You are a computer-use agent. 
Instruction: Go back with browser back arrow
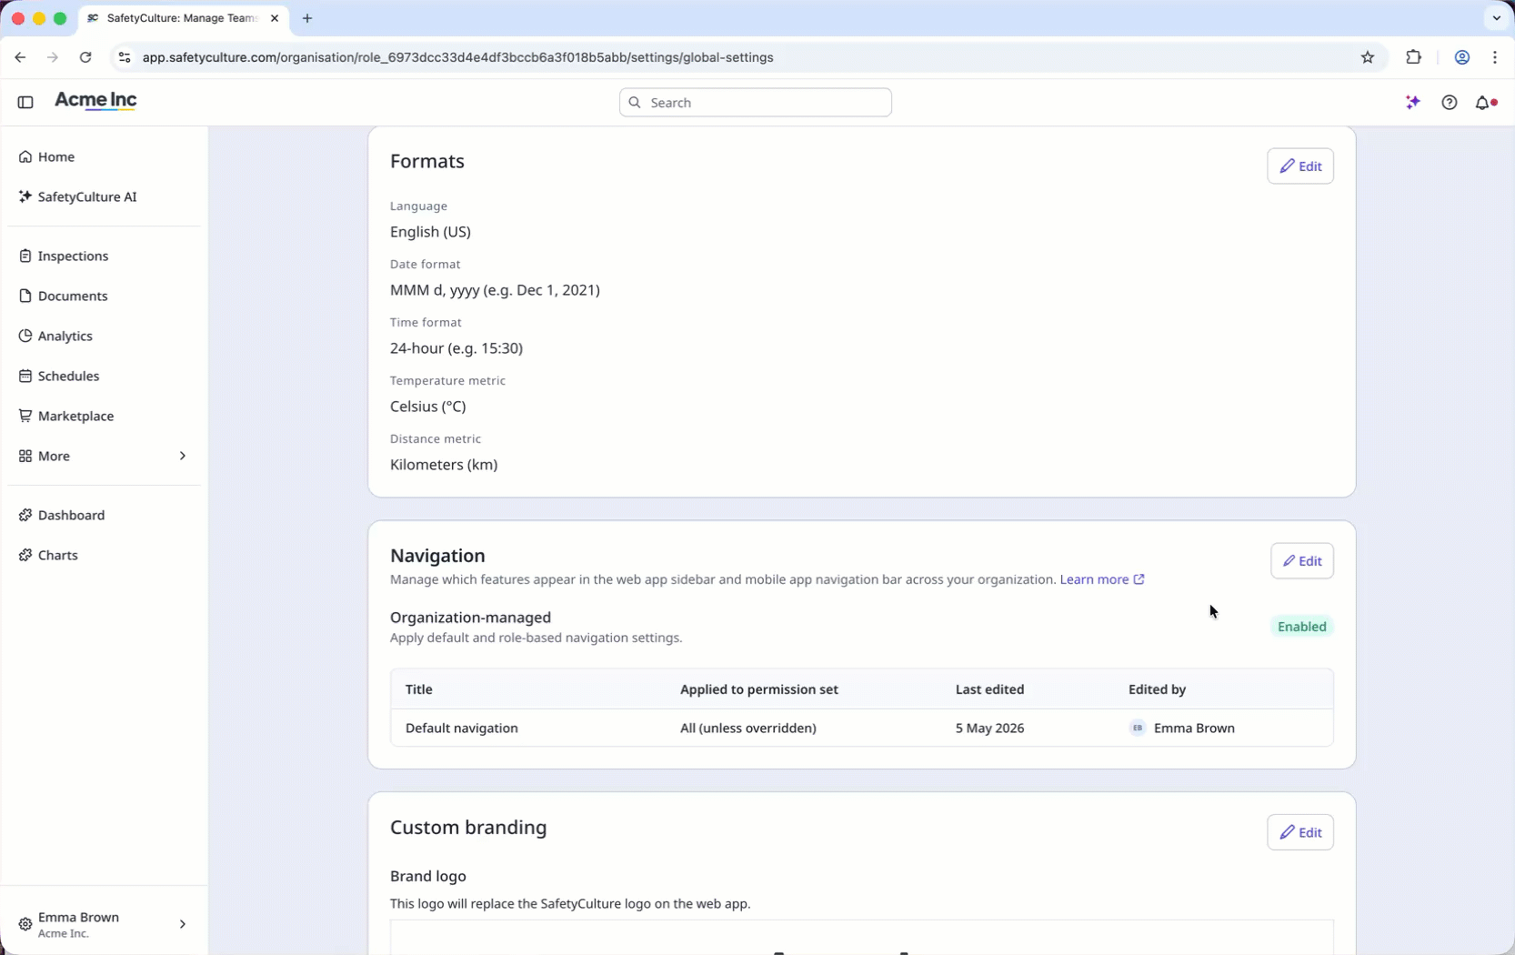(20, 57)
